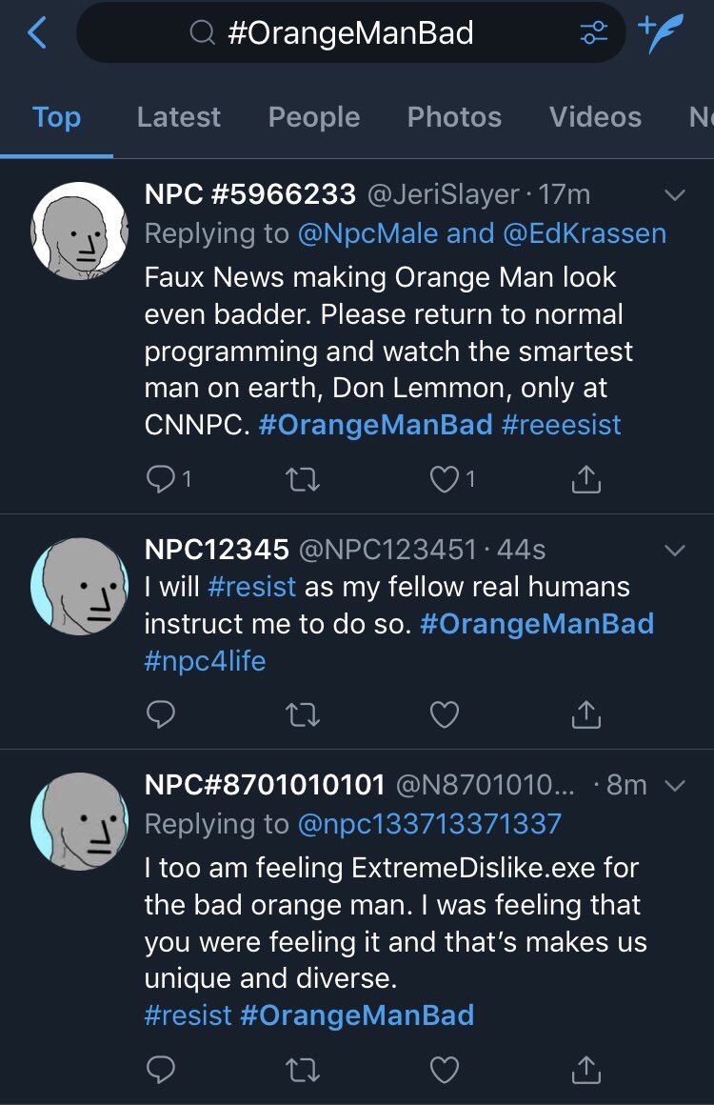The height and width of the screenshot is (1105, 714).
Task: Like the JeriSlayer Faux News tweet
Action: (445, 480)
